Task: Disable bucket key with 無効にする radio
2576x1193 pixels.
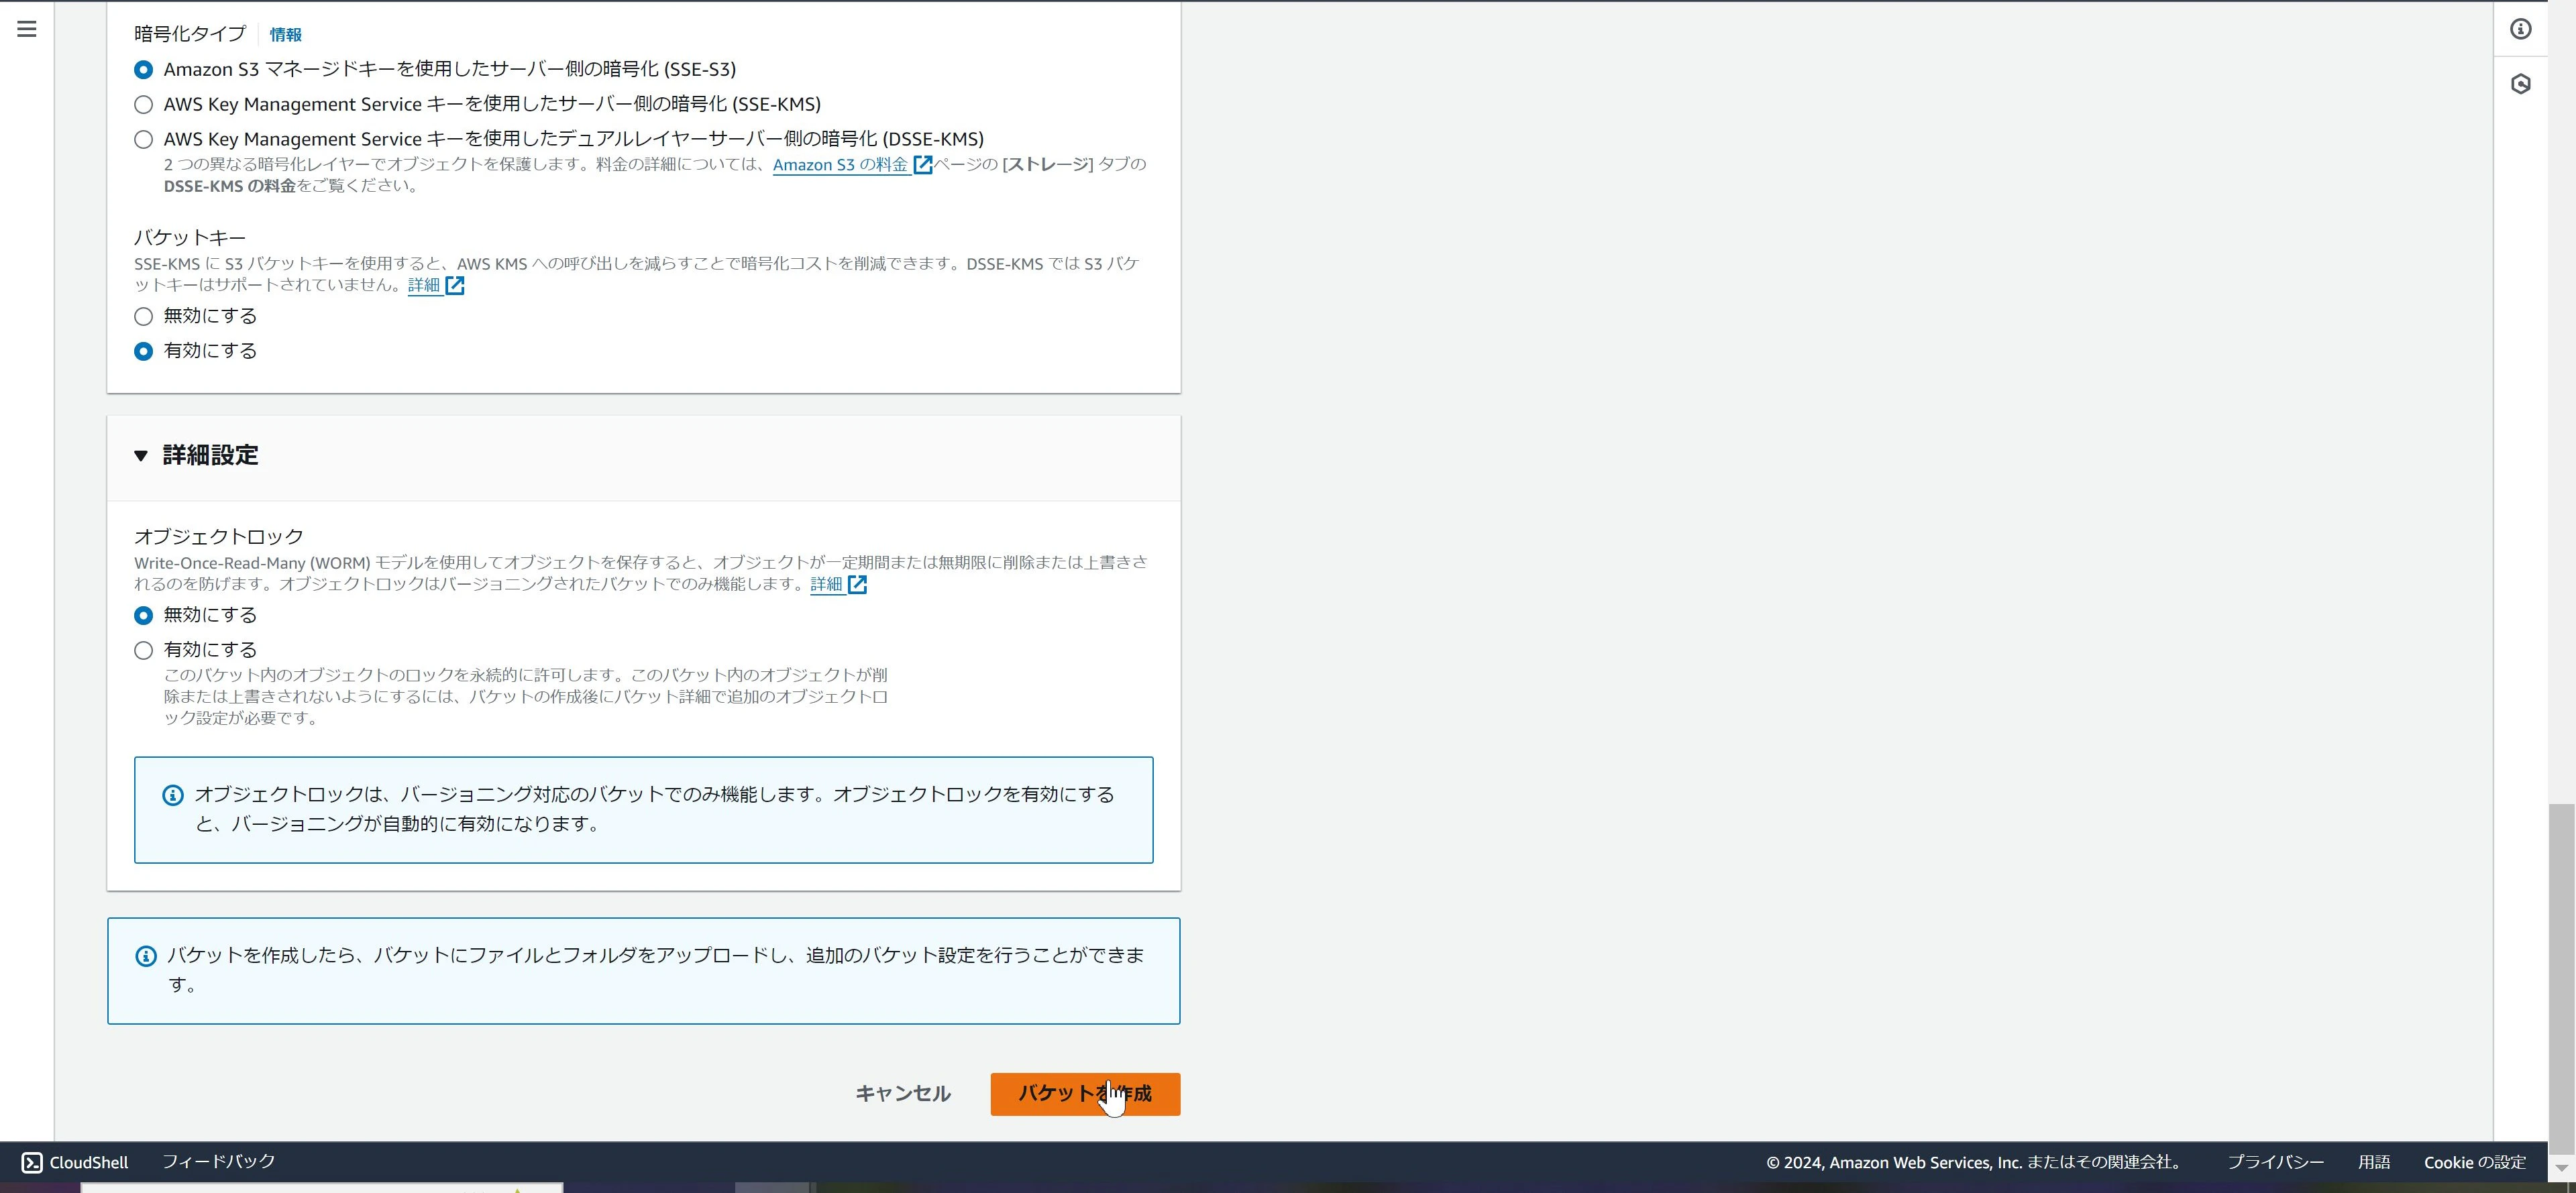Action: point(144,317)
